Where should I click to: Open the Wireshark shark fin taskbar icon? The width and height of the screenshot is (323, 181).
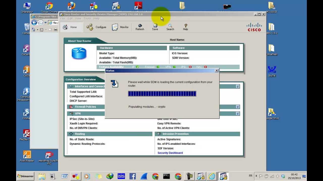(x=144, y=176)
